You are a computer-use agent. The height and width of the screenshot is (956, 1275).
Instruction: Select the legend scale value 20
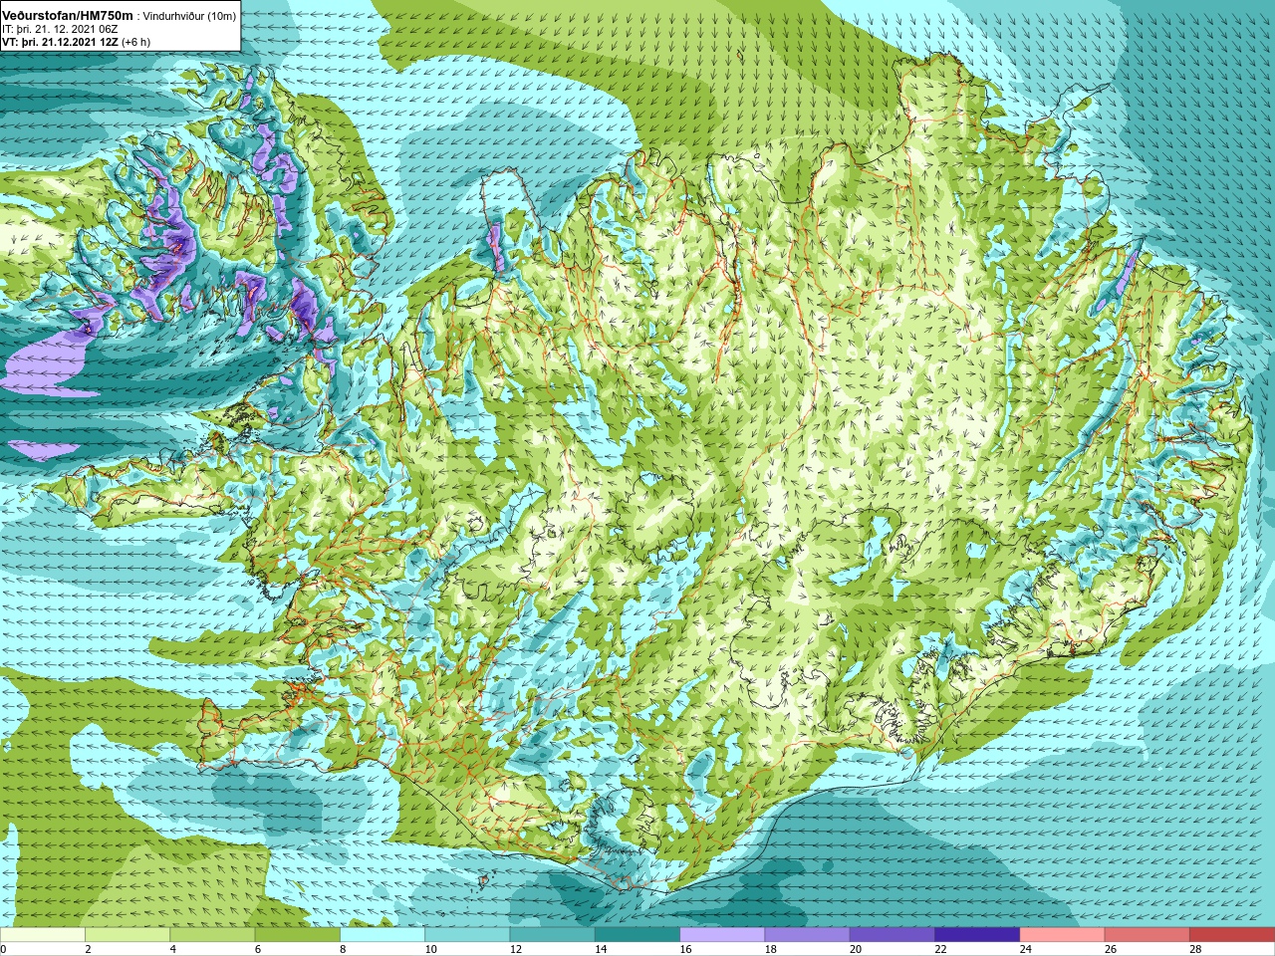[856, 949]
